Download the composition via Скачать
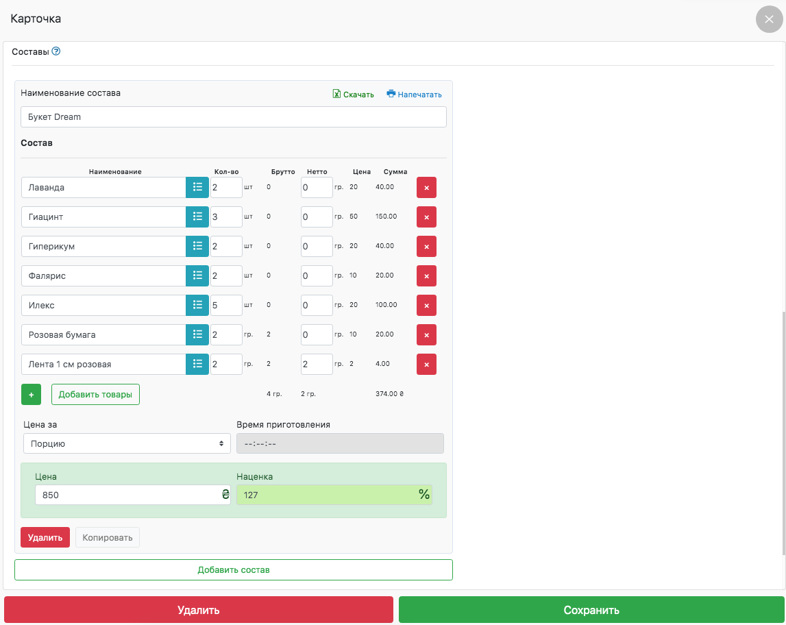The image size is (786, 625). [353, 95]
